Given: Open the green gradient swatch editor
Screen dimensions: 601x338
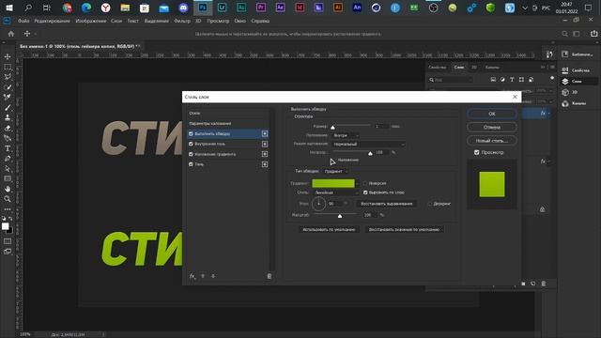Looking at the screenshot, I should click(x=333, y=184).
